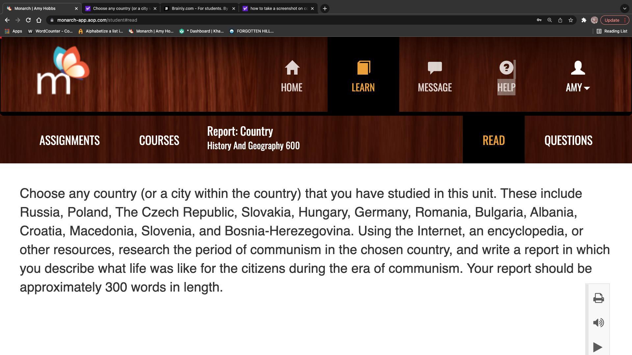Open the Courses page

coord(159,140)
